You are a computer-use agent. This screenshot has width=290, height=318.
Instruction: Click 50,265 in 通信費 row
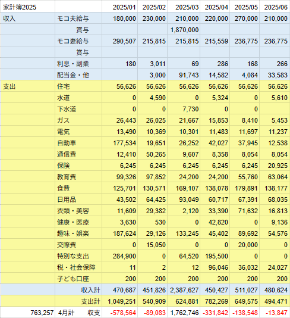(153, 155)
